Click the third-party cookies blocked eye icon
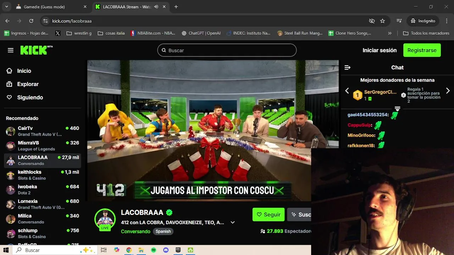The width and height of the screenshot is (454, 255). point(372,21)
